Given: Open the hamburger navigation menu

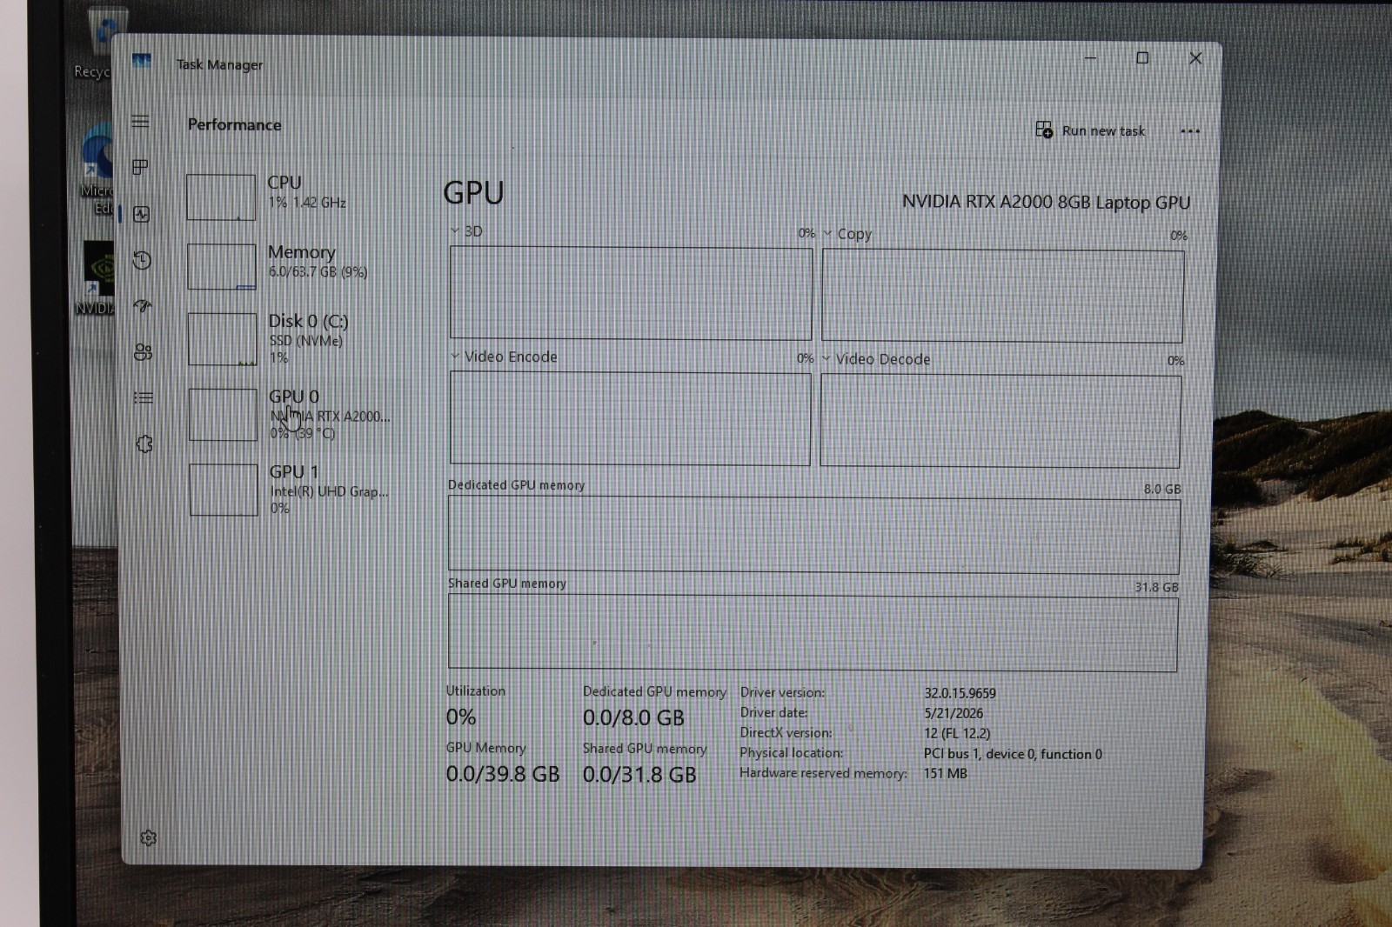Looking at the screenshot, I should (140, 121).
